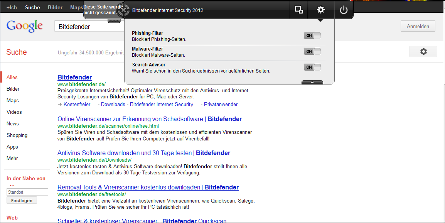445x223 pixels.
Task: Open the Bitdefender main result link
Action: (x=74, y=77)
